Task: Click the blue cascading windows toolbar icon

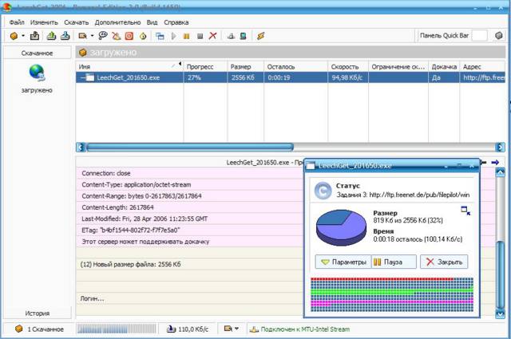Action: pyautogui.click(x=160, y=36)
